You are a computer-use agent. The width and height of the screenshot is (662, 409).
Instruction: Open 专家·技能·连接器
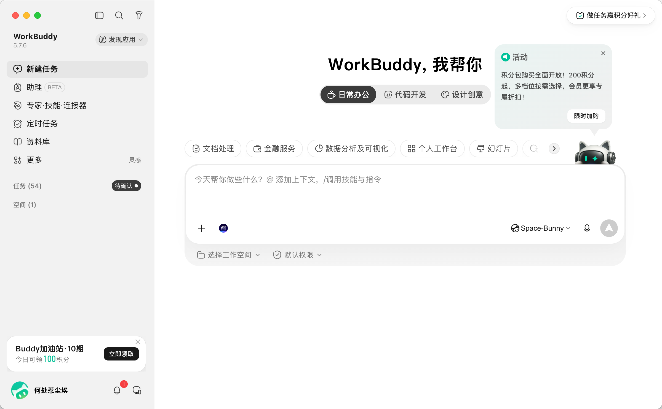77,105
